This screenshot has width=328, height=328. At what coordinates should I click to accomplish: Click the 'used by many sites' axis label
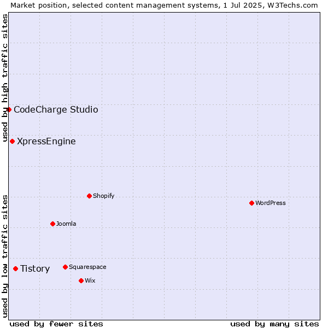point(274,324)
